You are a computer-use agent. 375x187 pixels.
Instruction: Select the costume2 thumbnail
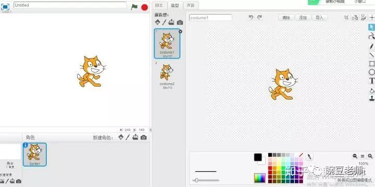167,75
